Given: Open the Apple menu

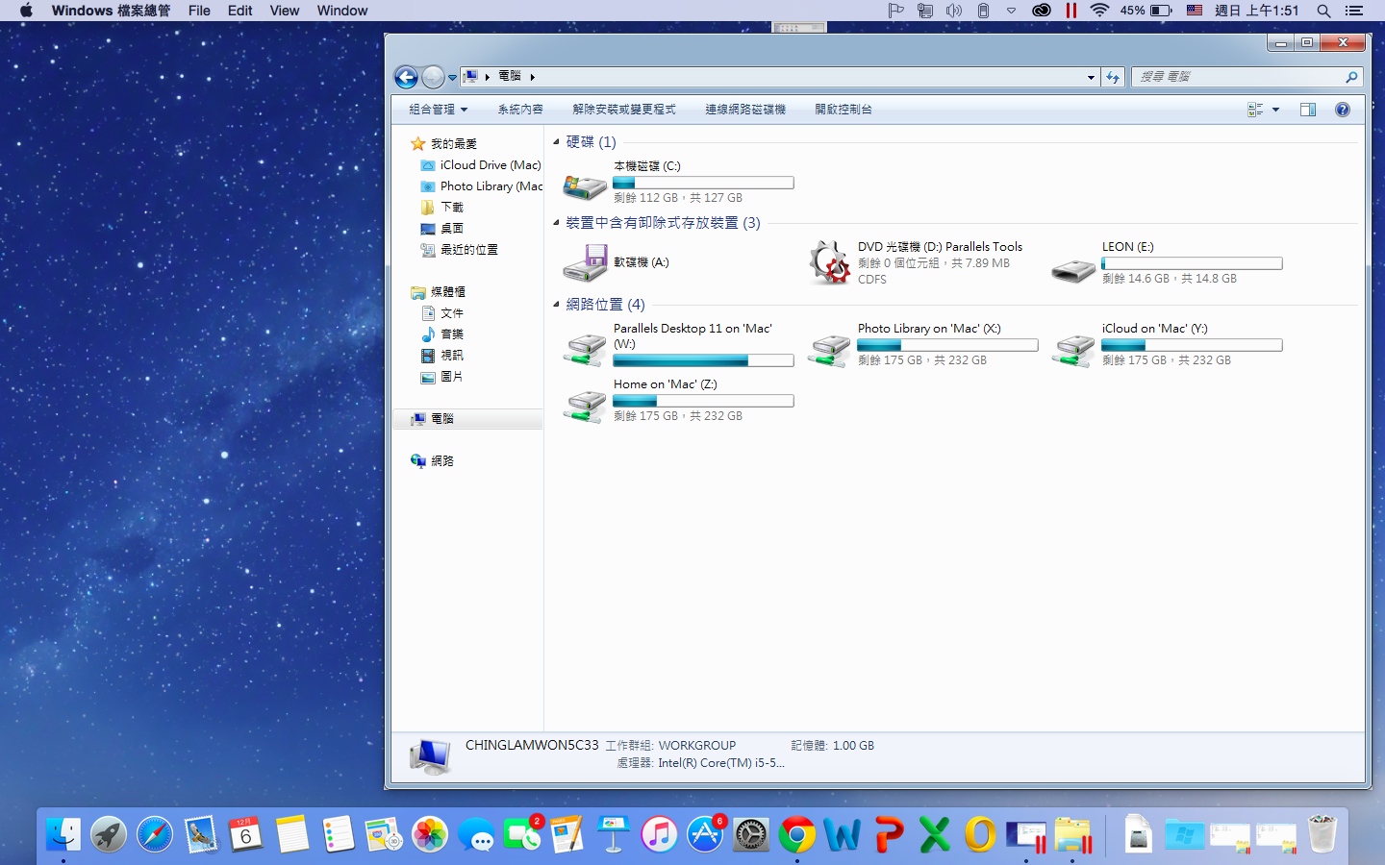Looking at the screenshot, I should point(26,11).
